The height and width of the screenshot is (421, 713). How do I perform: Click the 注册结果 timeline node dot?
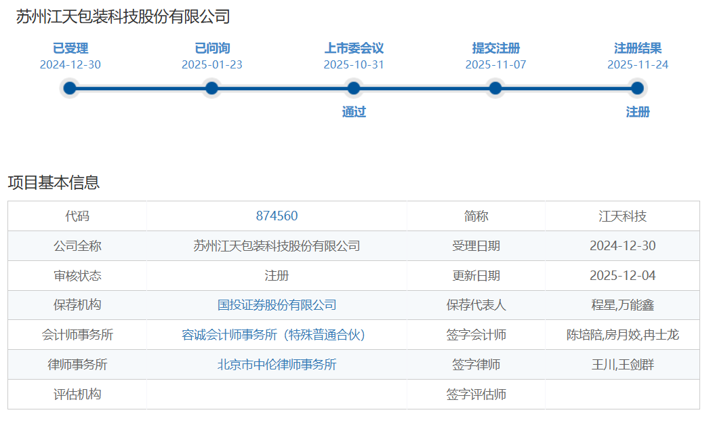636,87
